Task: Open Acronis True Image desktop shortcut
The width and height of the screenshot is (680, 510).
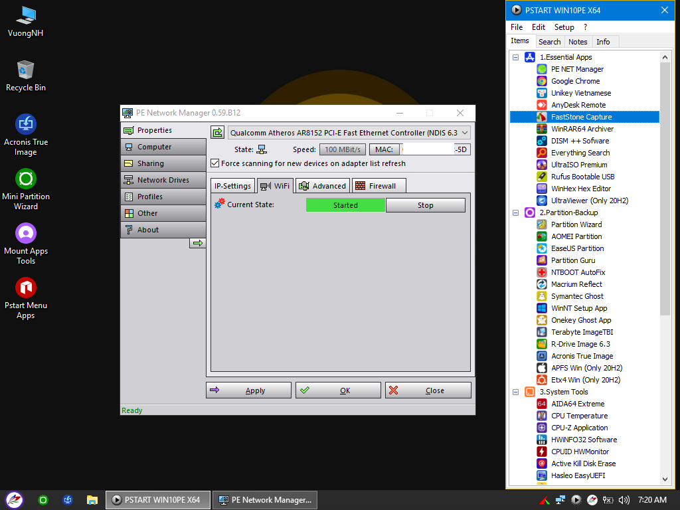Action: pyautogui.click(x=26, y=135)
